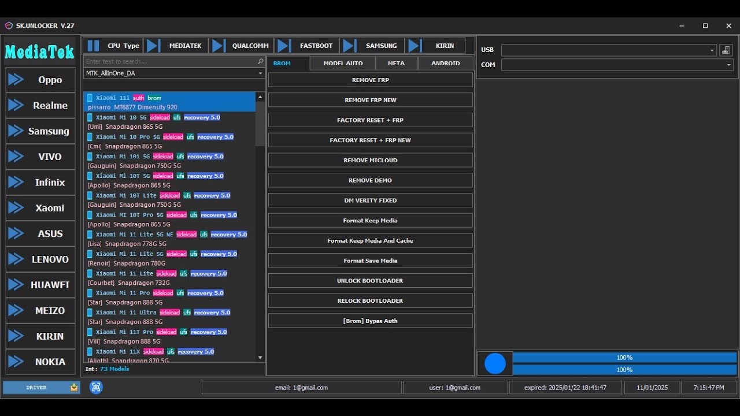Select the MEIZO brand button
Image resolution: width=740 pixels, height=416 pixels.
[x=40, y=310]
